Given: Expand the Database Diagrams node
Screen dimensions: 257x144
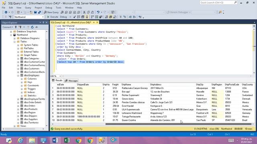Looking at the screenshot, I should pyautogui.click(x=14, y=38).
